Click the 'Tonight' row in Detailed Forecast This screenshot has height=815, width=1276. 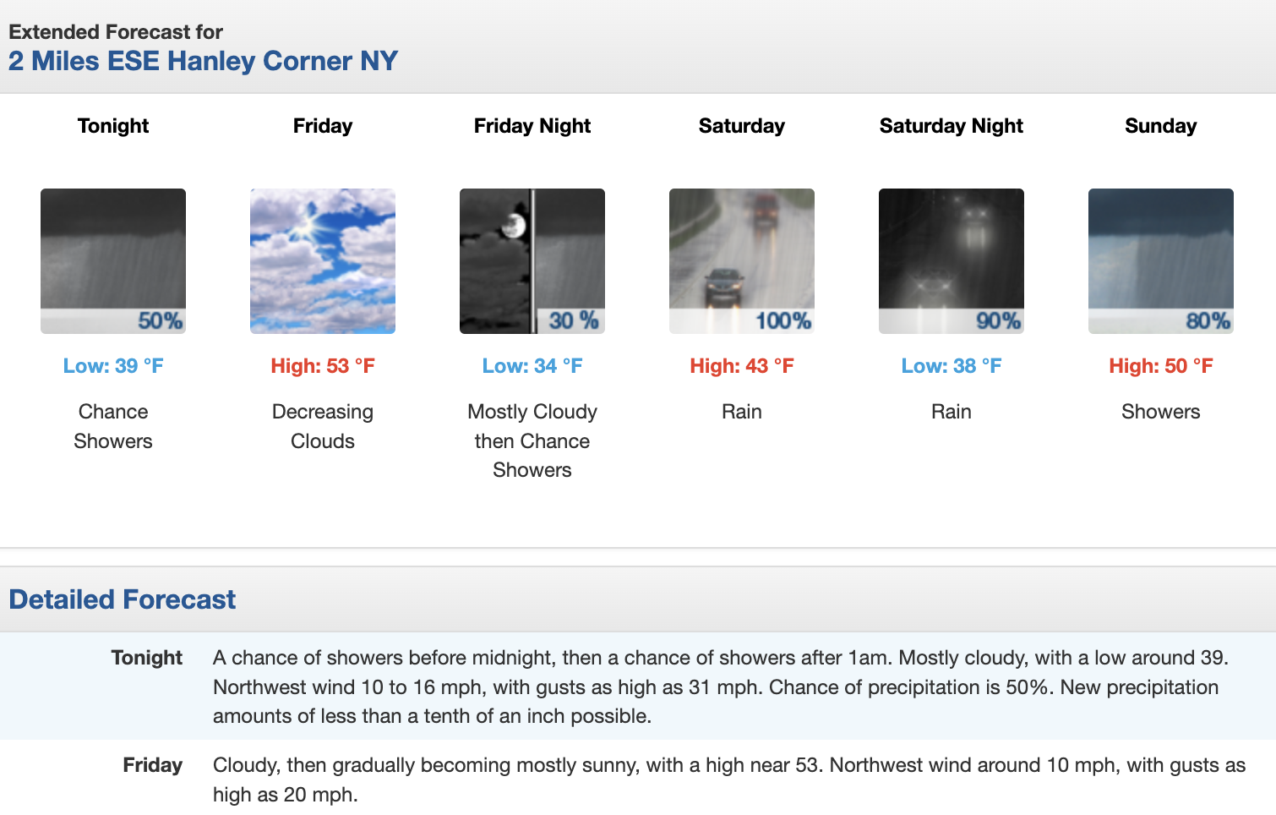pyautogui.click(x=147, y=658)
